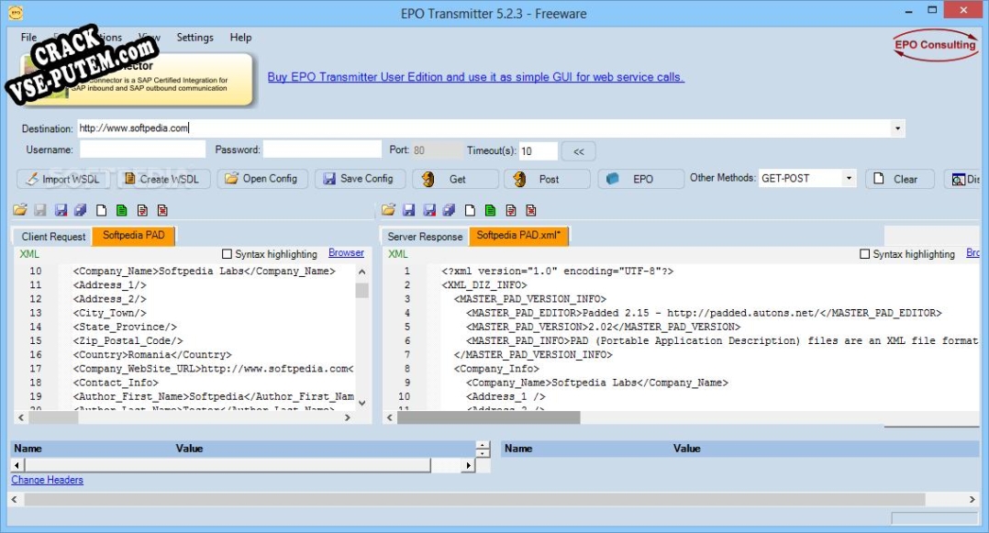Switch to the Server Response tab
Viewport: 989px width, 533px height.
(425, 237)
